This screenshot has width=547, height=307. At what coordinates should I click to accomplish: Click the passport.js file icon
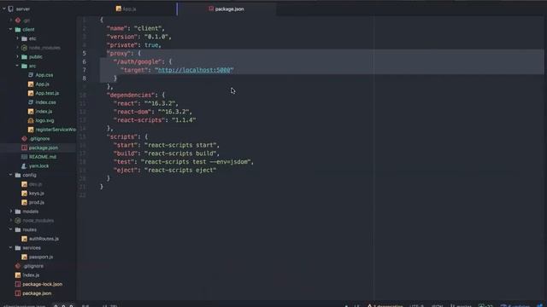(x=24, y=257)
